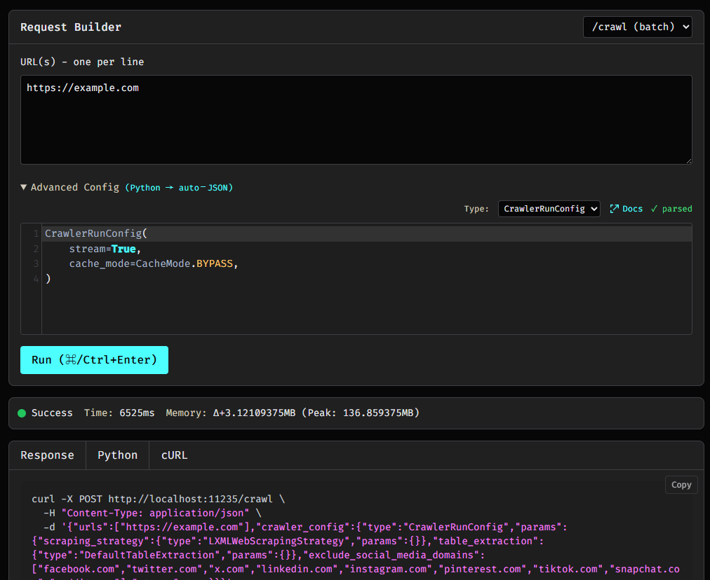
Task: Open the /crawl (batch) endpoint dropdown
Action: (637, 27)
